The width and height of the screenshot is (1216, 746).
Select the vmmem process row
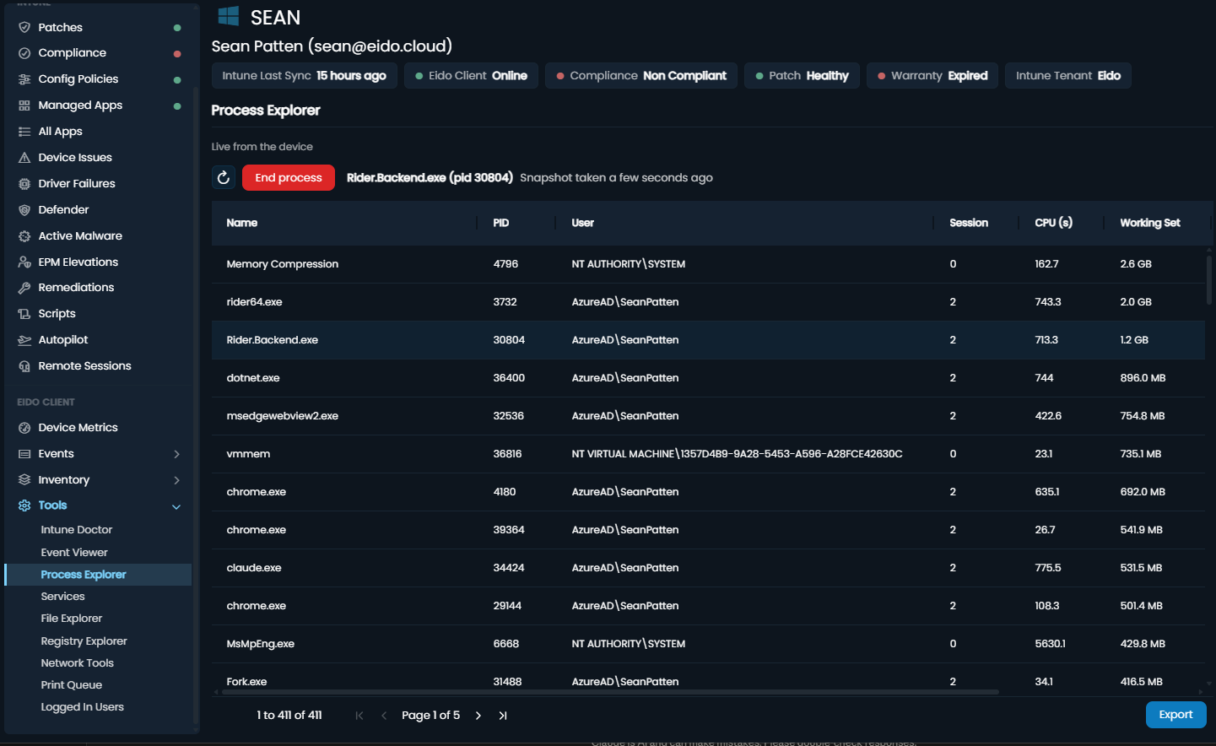[708, 454]
